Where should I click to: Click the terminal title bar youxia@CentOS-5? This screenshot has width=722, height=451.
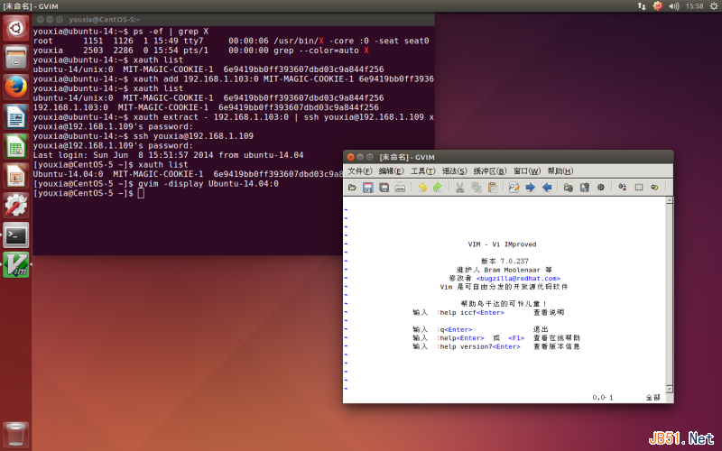tap(234, 19)
